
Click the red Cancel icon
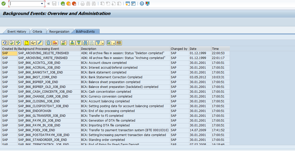click(74, 4)
